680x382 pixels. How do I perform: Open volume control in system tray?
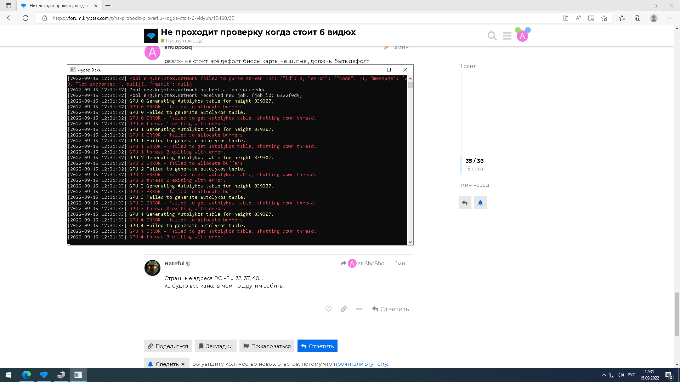pyautogui.click(x=621, y=375)
